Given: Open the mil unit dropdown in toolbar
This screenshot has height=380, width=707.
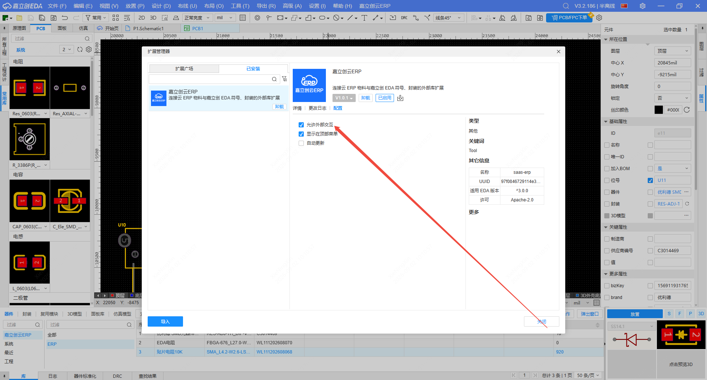Looking at the screenshot, I should pyautogui.click(x=225, y=18).
